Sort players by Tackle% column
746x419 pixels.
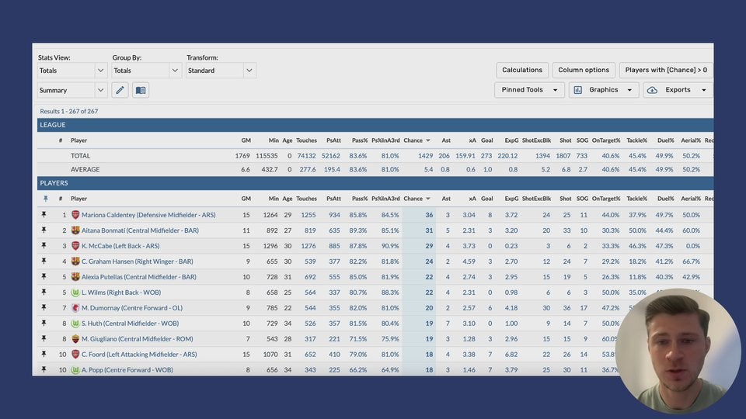[636, 199]
